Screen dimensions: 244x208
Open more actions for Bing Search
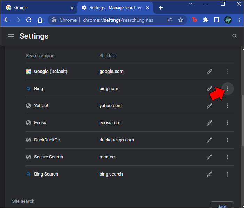[228, 174]
